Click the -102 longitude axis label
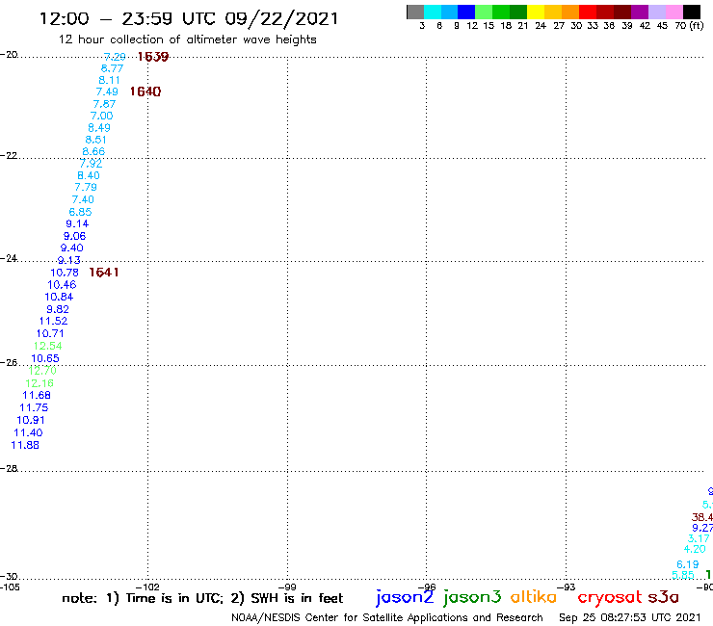The height and width of the screenshot is (626, 713). click(147, 587)
